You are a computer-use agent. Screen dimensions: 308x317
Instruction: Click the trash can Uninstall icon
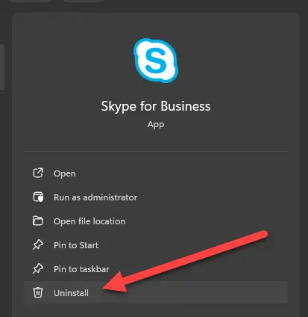pos(38,292)
